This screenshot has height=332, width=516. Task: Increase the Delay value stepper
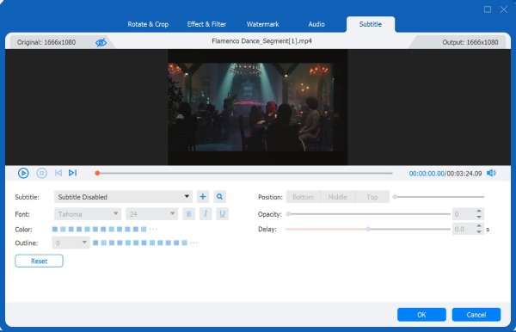pyautogui.click(x=479, y=226)
